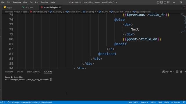
Task: Maximize panel with chevron up icon
Action: [185, 72]
